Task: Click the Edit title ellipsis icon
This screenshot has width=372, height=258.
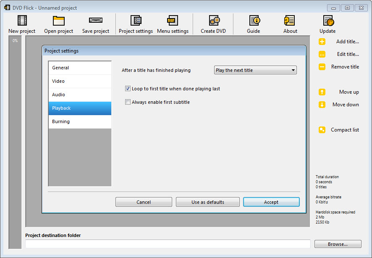Action: coord(322,54)
